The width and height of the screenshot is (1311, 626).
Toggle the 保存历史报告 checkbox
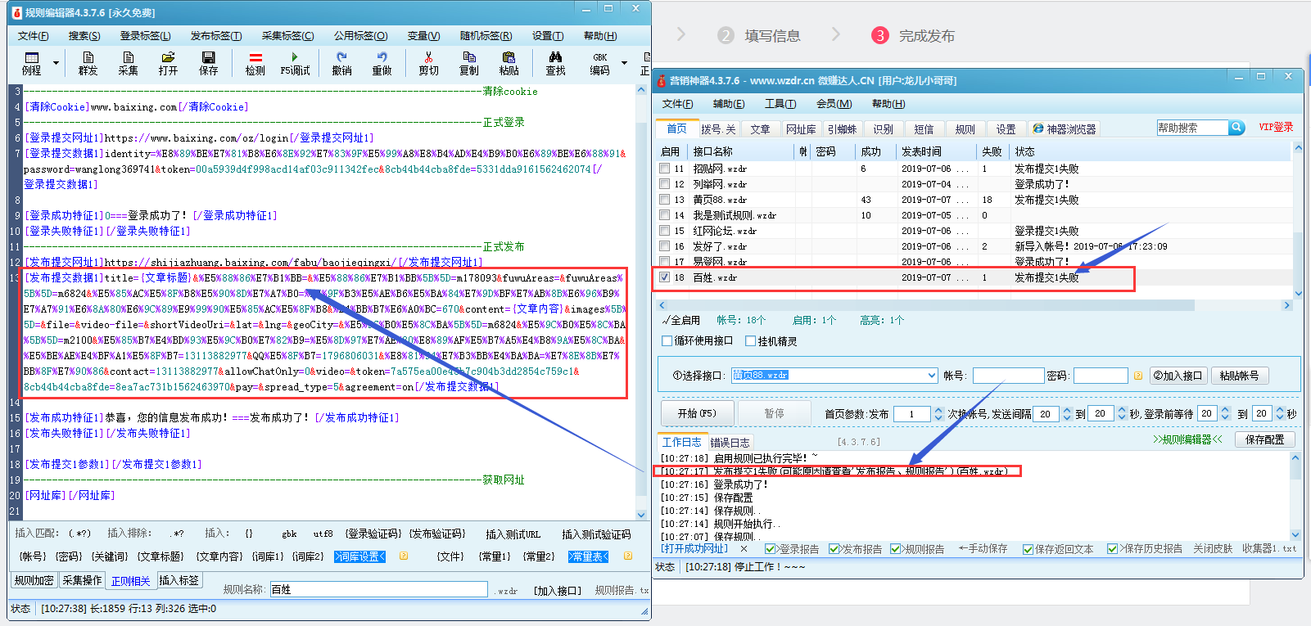tap(1112, 549)
